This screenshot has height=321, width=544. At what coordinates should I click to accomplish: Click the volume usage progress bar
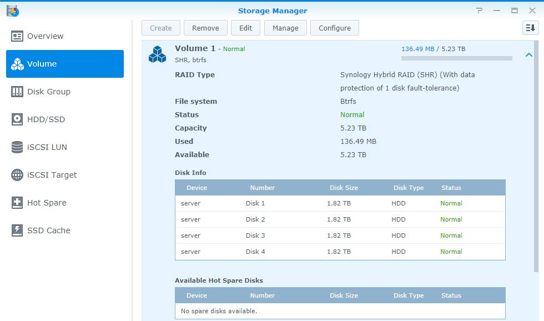456,58
